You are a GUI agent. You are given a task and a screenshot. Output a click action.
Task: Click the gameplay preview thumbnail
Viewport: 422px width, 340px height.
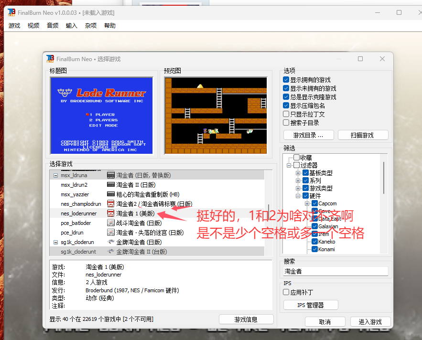click(216, 116)
